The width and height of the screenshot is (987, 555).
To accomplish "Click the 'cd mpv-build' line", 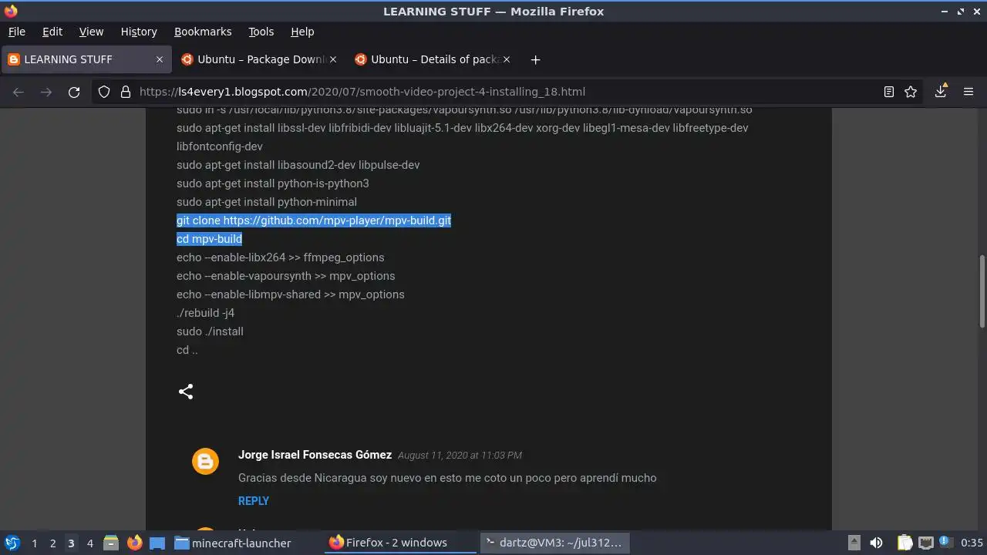I will click(209, 239).
